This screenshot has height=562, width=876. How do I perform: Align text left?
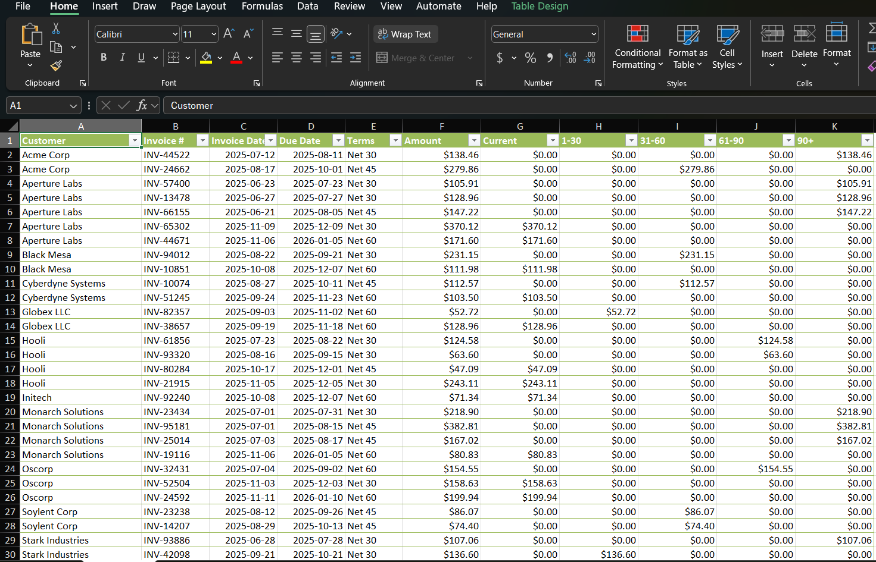pos(277,57)
